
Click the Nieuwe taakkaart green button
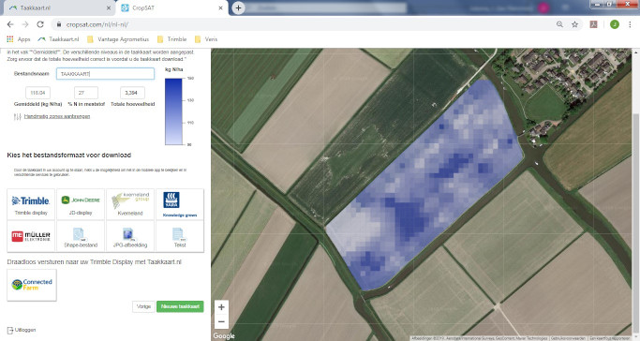[x=180, y=306]
